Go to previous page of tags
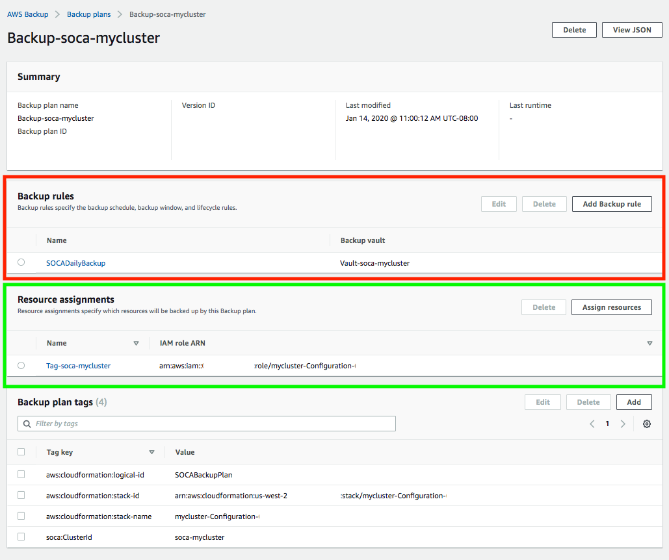Viewport: 669px width, 560px height. pos(592,424)
